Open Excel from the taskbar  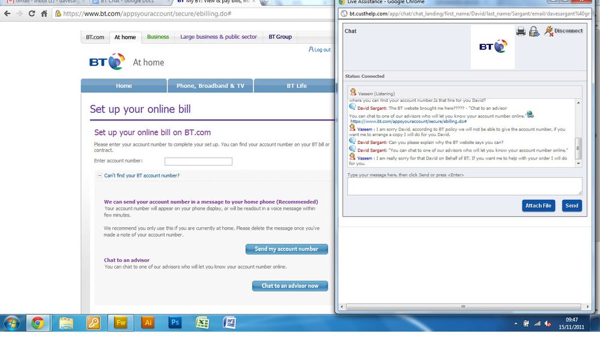pyautogui.click(x=202, y=323)
